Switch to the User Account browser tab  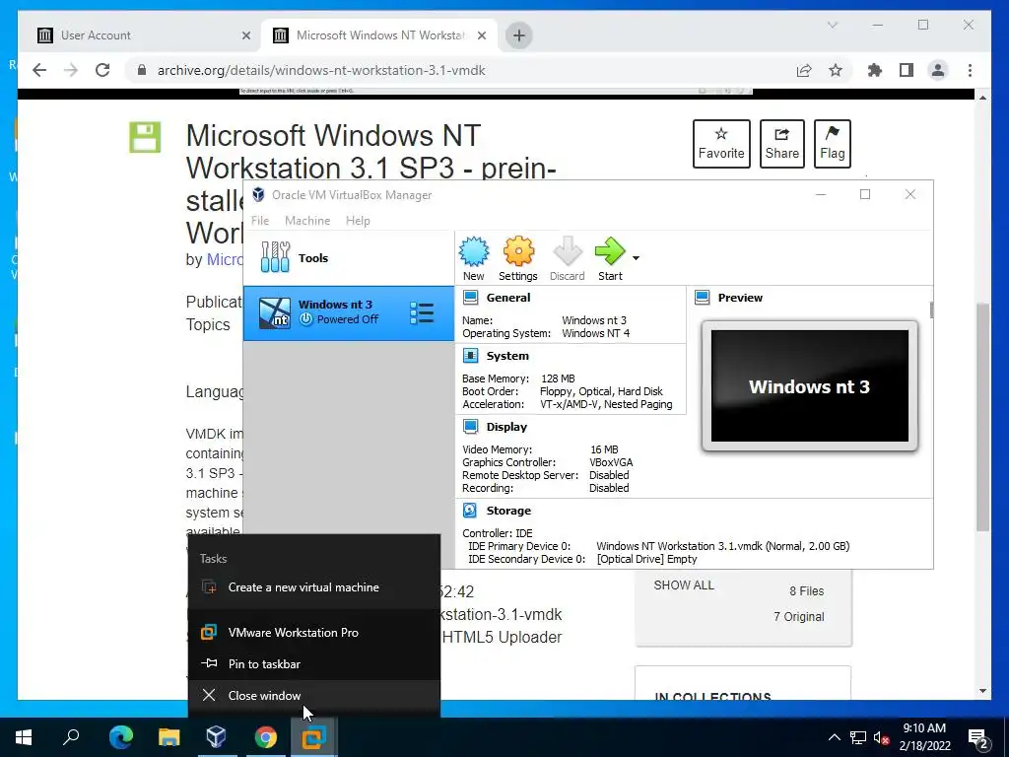(x=140, y=35)
